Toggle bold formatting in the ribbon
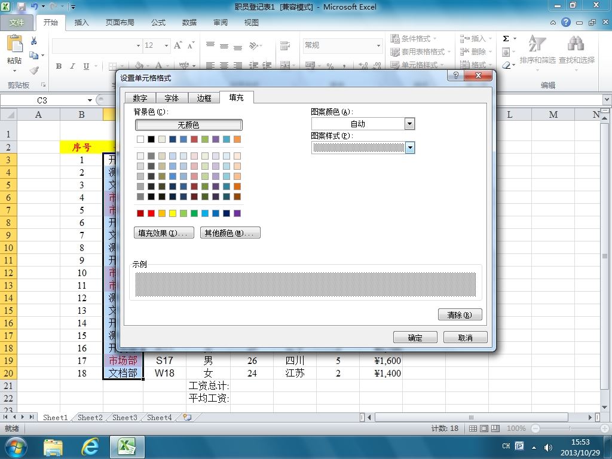 59,66
